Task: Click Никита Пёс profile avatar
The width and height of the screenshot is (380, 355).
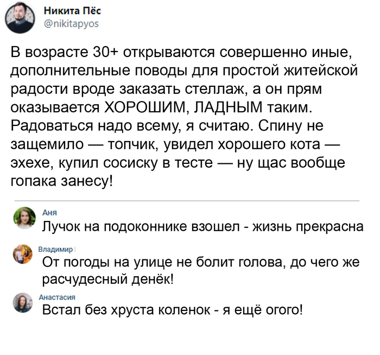Action: (x=21, y=19)
